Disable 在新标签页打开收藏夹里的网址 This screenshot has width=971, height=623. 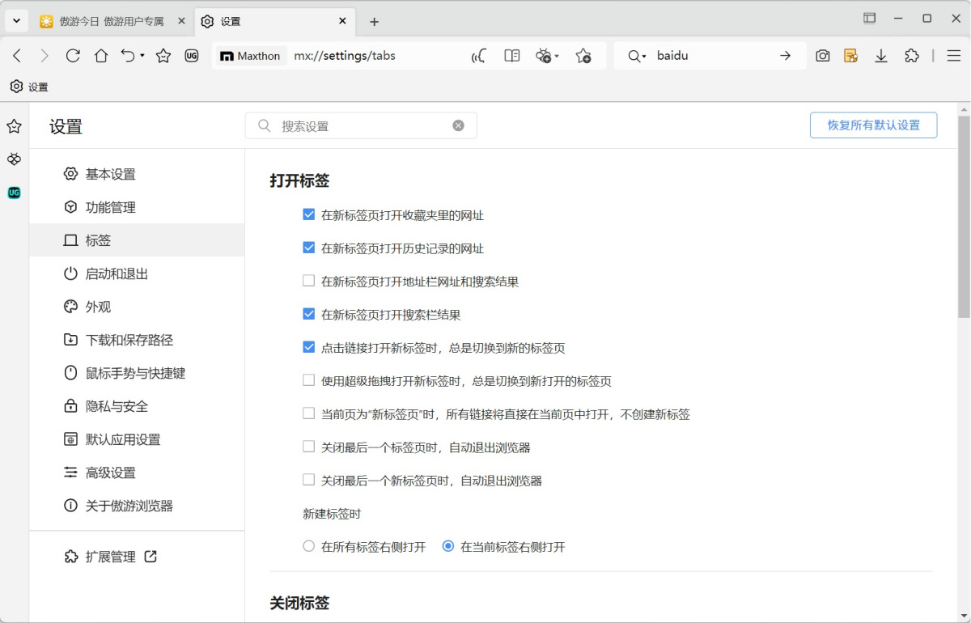point(308,214)
